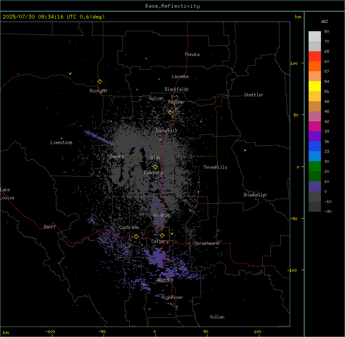Select the Stettler label
Viewport: 345px width, 337px height.
pos(254,95)
